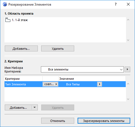Click Добавить... under Область проекта
This screenshot has width=135, height=127.
click(x=21, y=49)
